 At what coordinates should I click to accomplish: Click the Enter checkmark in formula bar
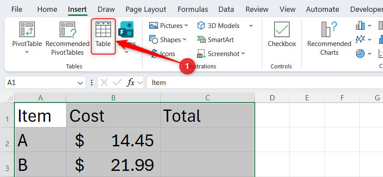(x=117, y=83)
